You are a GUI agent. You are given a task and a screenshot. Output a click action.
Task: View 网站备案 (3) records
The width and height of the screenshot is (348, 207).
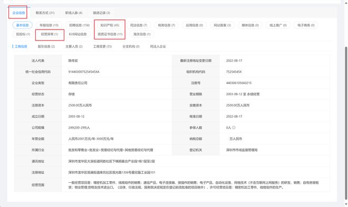tap(223, 25)
